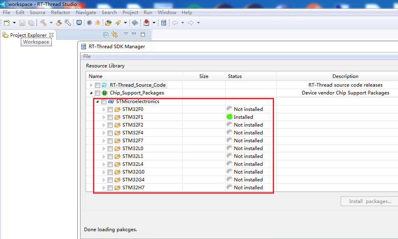
Task: Open the Forward history dropdown arrow
Action: (x=198, y=23)
